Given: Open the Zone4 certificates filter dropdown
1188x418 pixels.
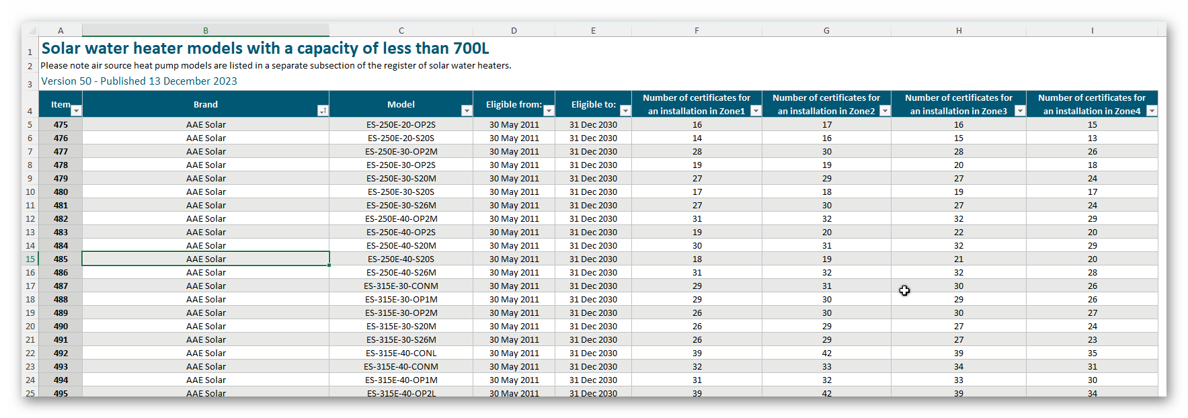Looking at the screenshot, I should coord(1152,111).
